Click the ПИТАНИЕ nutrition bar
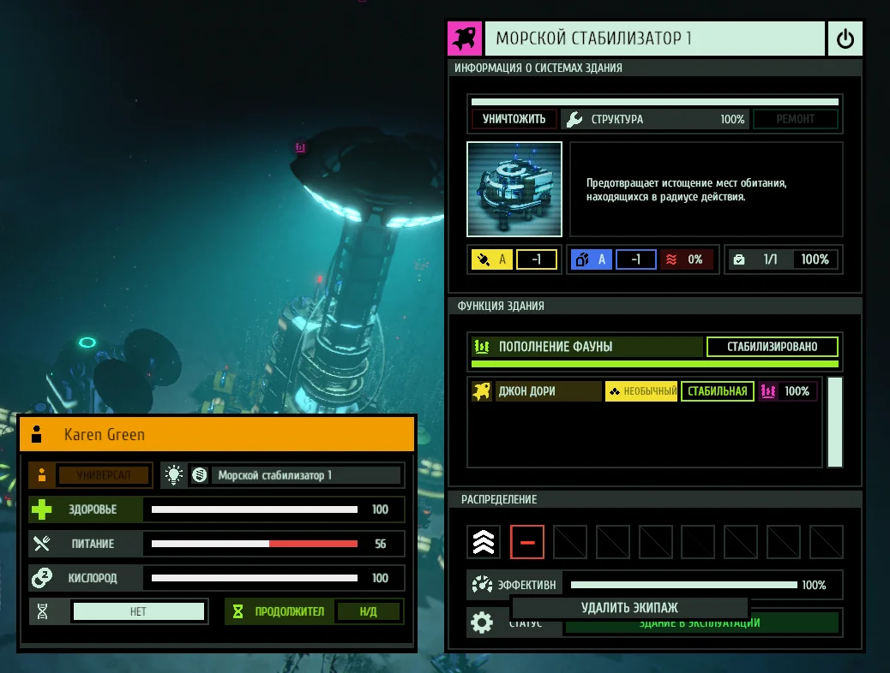The image size is (890, 673). coord(255,544)
